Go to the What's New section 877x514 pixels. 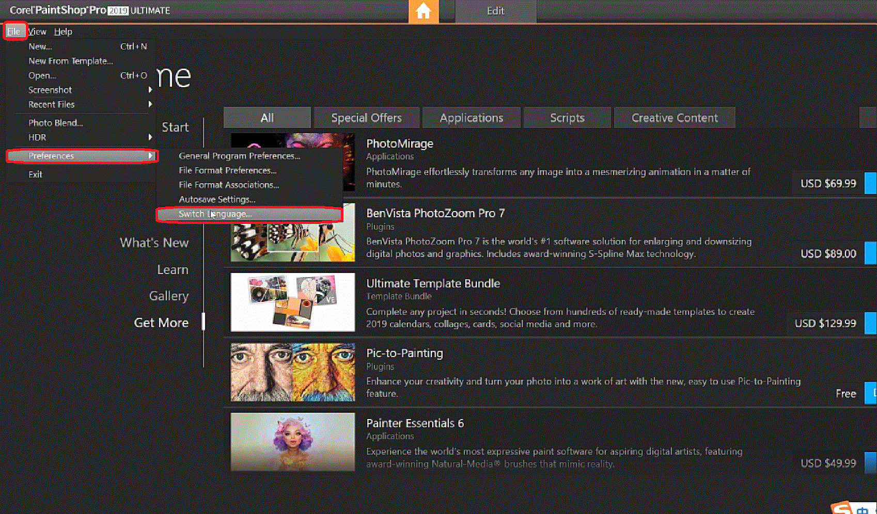click(154, 243)
